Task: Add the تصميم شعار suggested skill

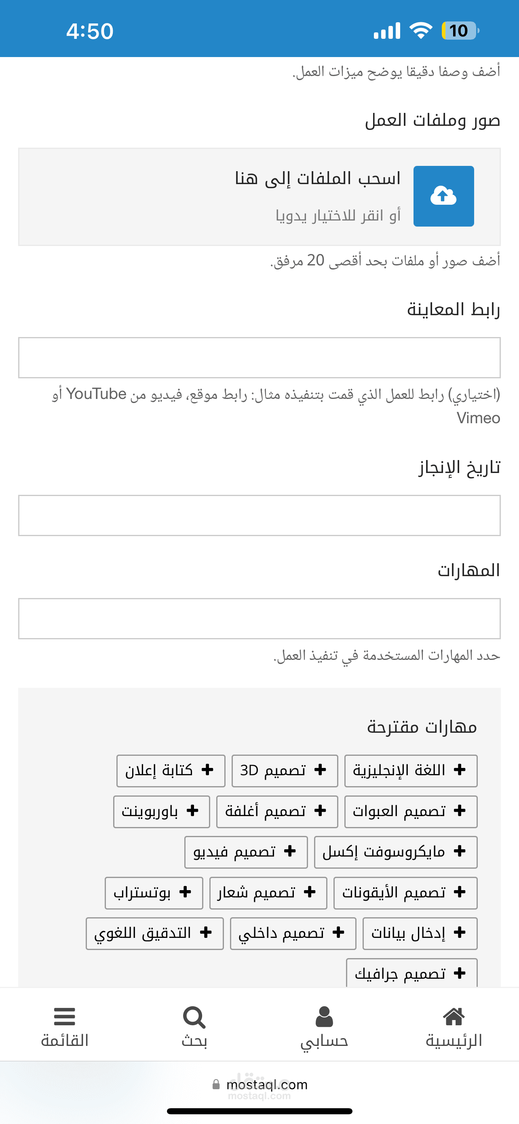Action: (x=268, y=893)
